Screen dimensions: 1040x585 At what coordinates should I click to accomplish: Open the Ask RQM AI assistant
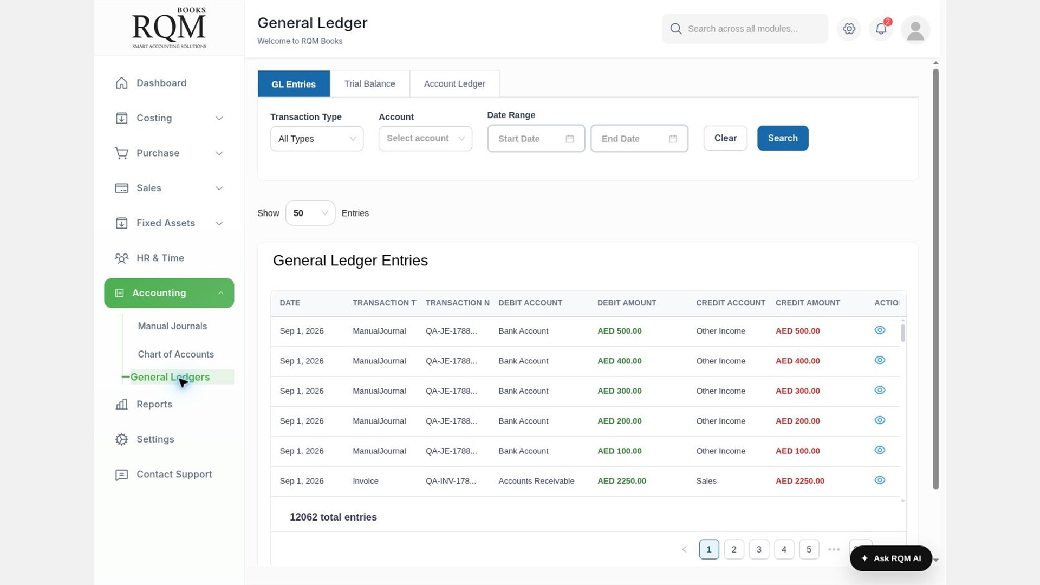click(x=891, y=558)
